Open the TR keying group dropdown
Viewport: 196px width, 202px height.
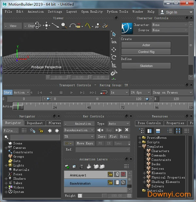(79, 137)
